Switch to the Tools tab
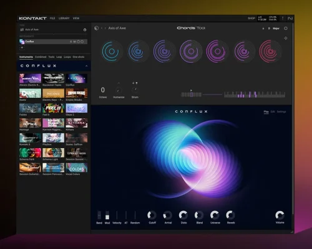The width and height of the screenshot is (312, 249). tap(51, 57)
